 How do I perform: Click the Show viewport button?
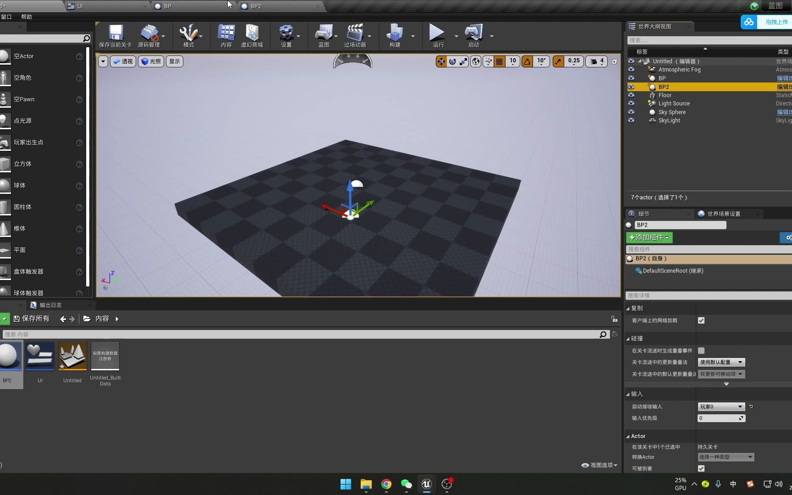point(175,61)
